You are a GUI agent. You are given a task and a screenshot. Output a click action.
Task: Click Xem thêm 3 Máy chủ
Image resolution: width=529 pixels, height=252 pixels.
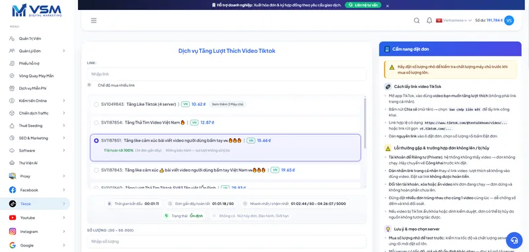[227, 105]
